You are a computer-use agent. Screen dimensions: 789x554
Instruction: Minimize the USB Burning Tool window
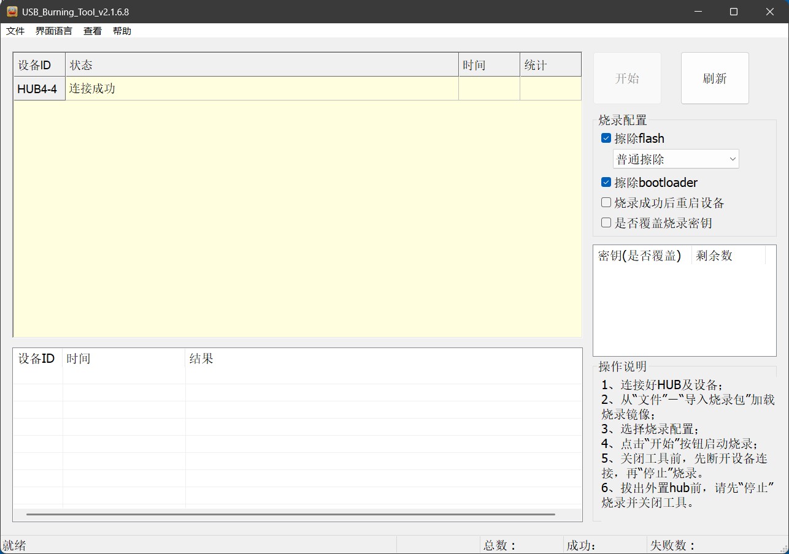(x=698, y=12)
